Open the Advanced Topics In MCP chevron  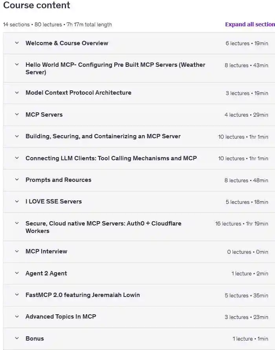[x=17, y=316]
